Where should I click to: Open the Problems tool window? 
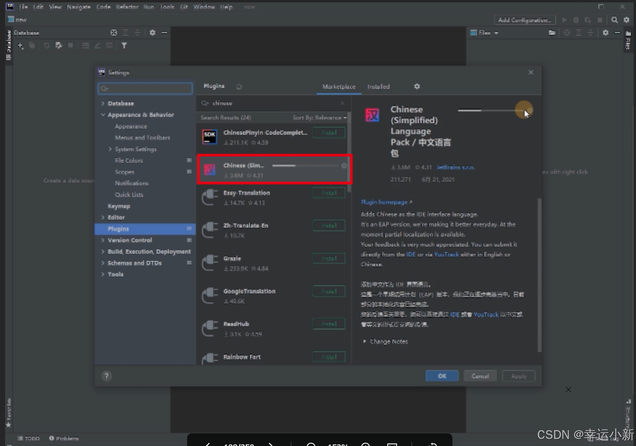(64, 439)
